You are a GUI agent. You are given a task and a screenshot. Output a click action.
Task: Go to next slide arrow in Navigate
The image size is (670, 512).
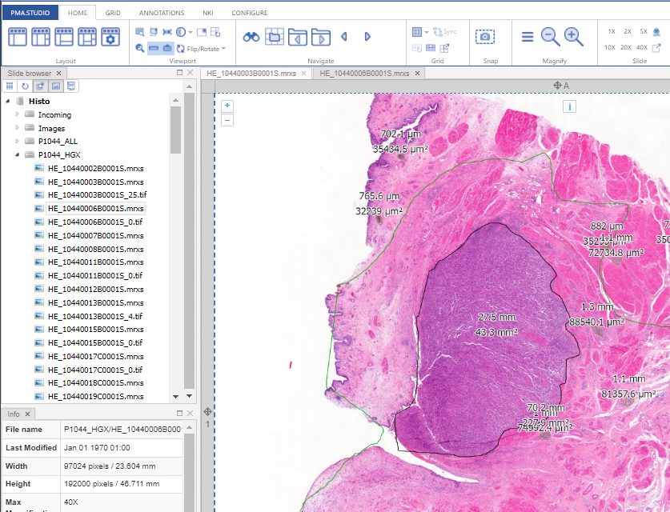[367, 37]
